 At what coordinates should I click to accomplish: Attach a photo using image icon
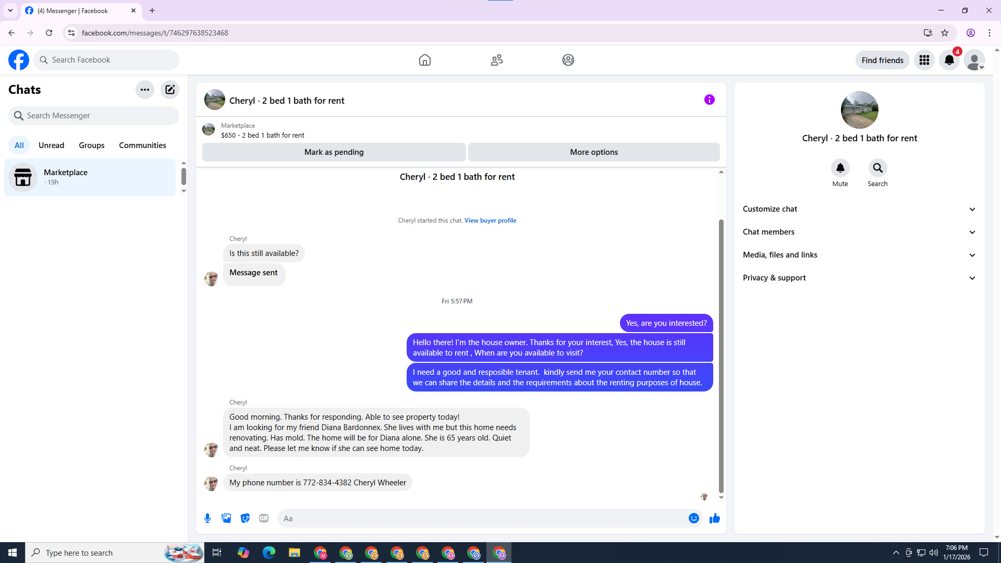(226, 518)
